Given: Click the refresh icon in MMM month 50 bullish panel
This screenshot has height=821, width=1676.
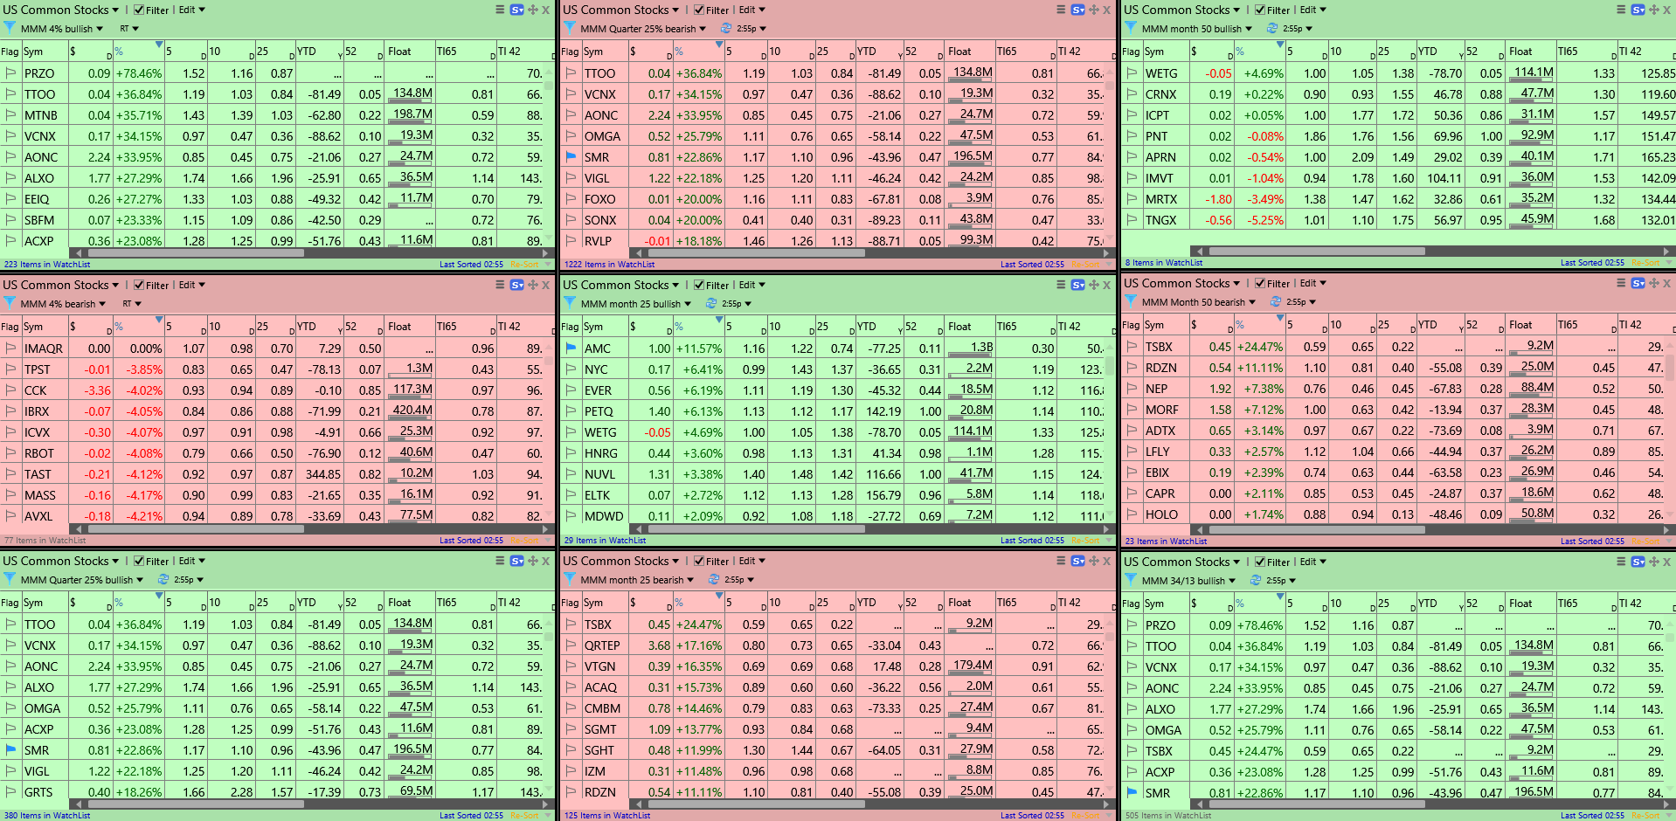Looking at the screenshot, I should [1274, 28].
